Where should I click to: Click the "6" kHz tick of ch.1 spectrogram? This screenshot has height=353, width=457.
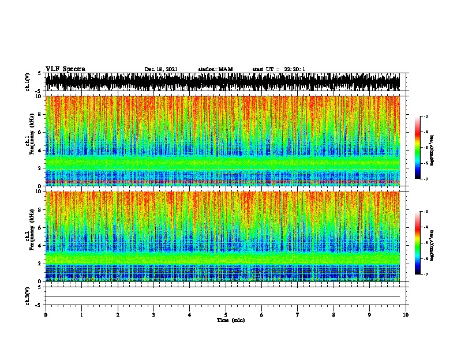tap(40, 132)
